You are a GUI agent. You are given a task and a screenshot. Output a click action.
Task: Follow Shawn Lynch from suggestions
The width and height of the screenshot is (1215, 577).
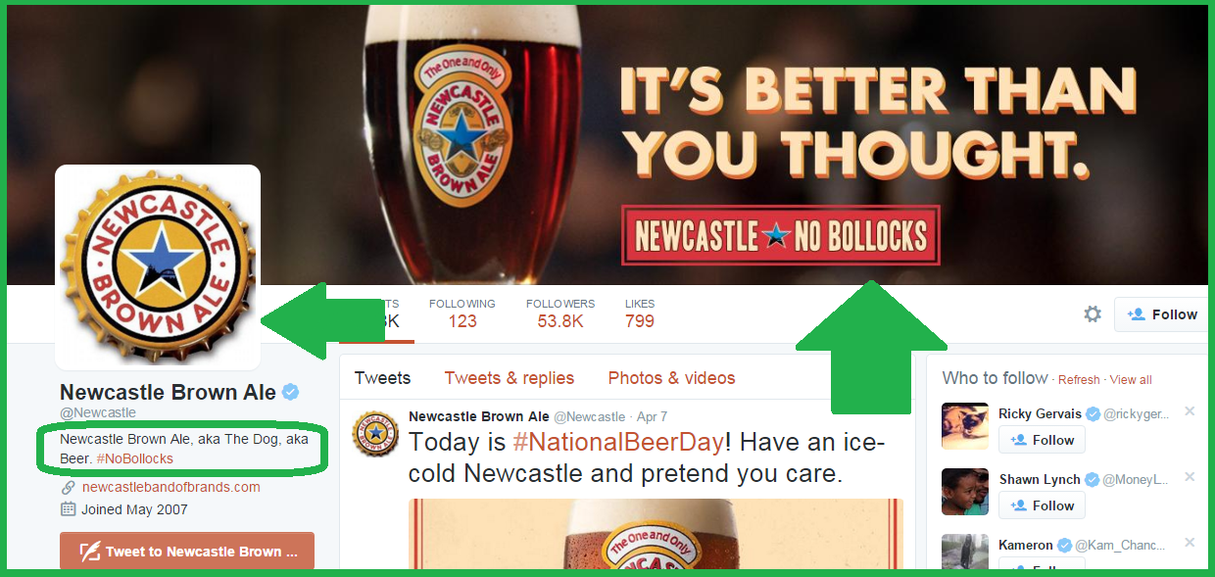pos(1042,505)
